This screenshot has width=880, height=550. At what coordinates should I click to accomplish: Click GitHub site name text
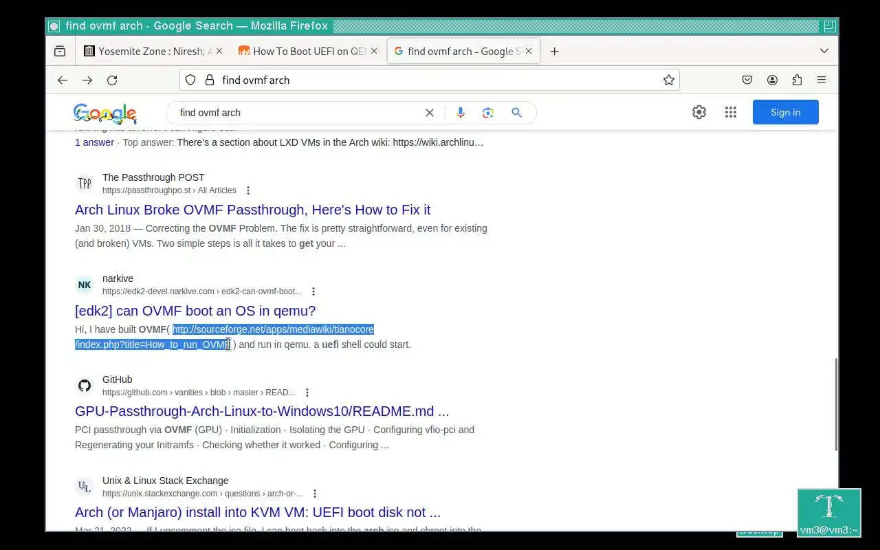coord(118,379)
